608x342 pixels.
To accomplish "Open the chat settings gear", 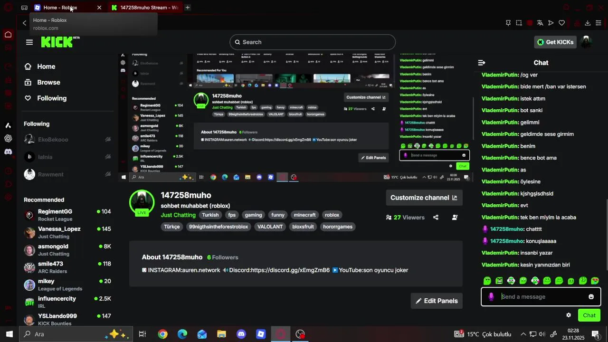I will click(569, 315).
